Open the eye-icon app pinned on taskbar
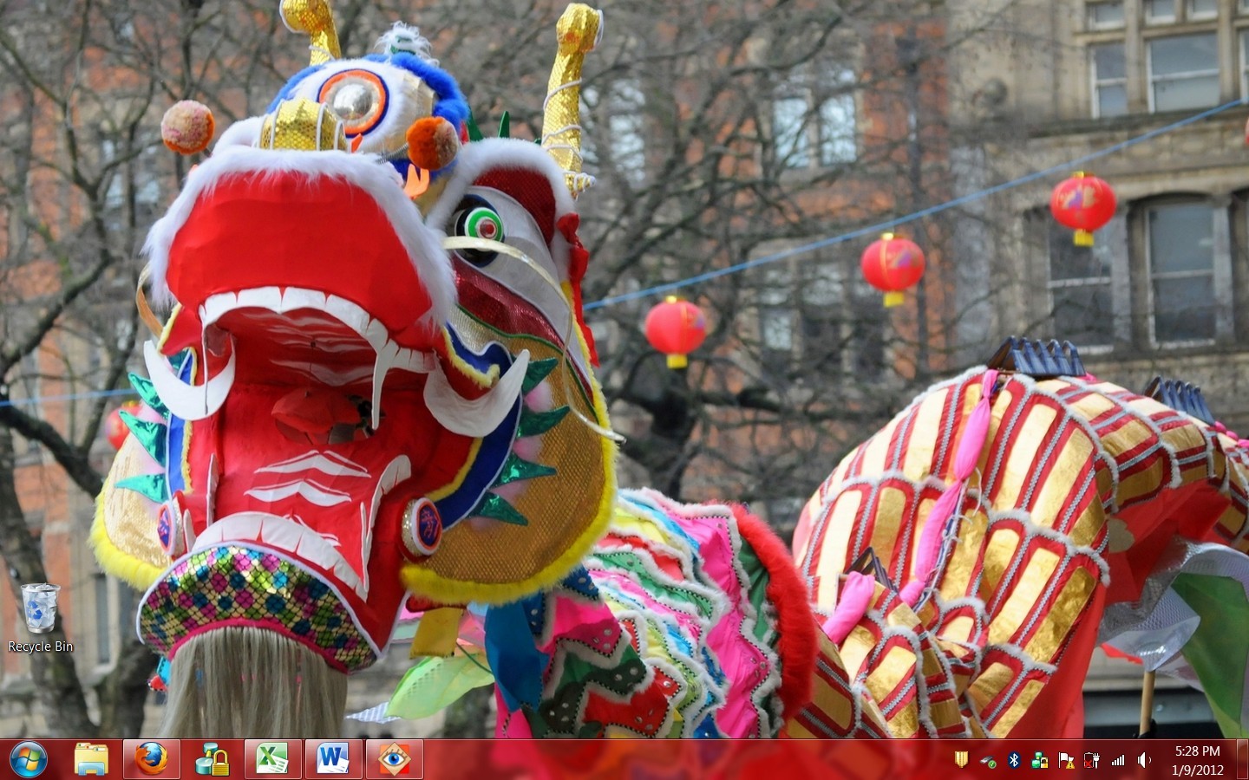 click(395, 760)
